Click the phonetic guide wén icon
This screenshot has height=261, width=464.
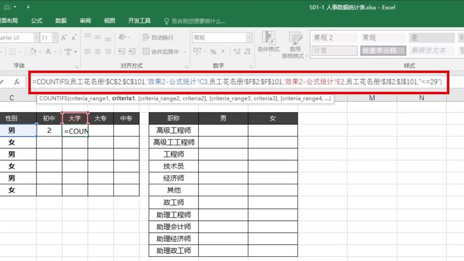[x=68, y=52]
